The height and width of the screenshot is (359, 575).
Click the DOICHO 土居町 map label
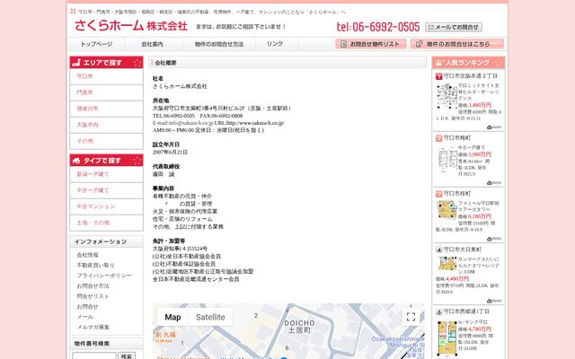(299, 327)
